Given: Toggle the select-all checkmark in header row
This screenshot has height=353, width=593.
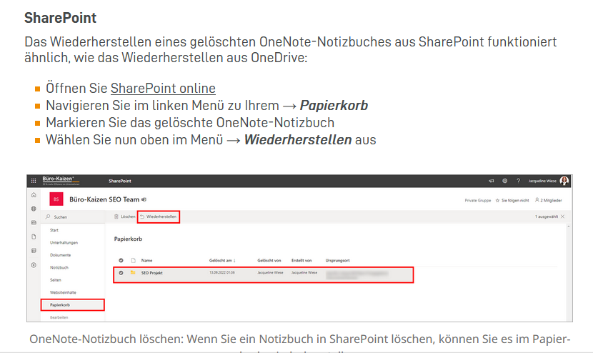Looking at the screenshot, I should [x=121, y=260].
